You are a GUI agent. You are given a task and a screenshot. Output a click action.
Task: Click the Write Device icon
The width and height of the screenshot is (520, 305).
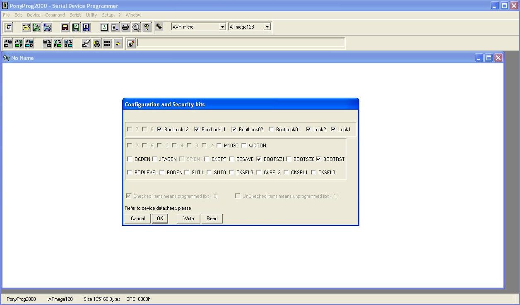point(47,43)
